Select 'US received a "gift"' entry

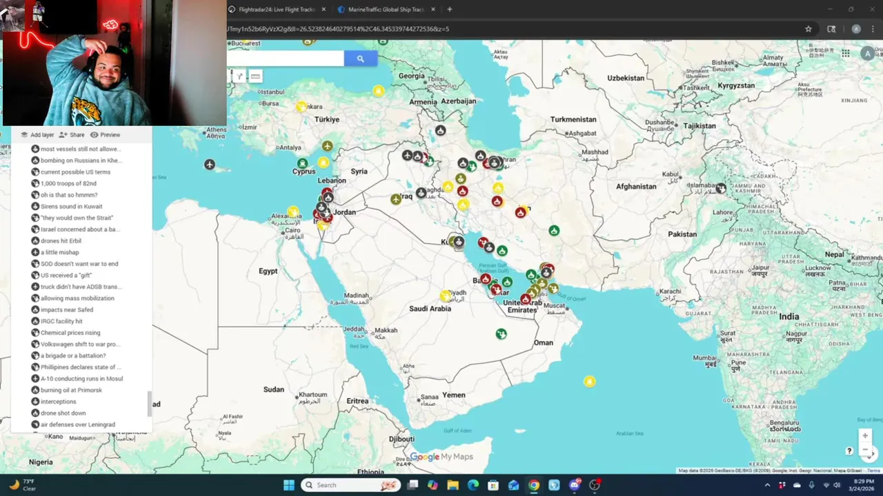(66, 275)
